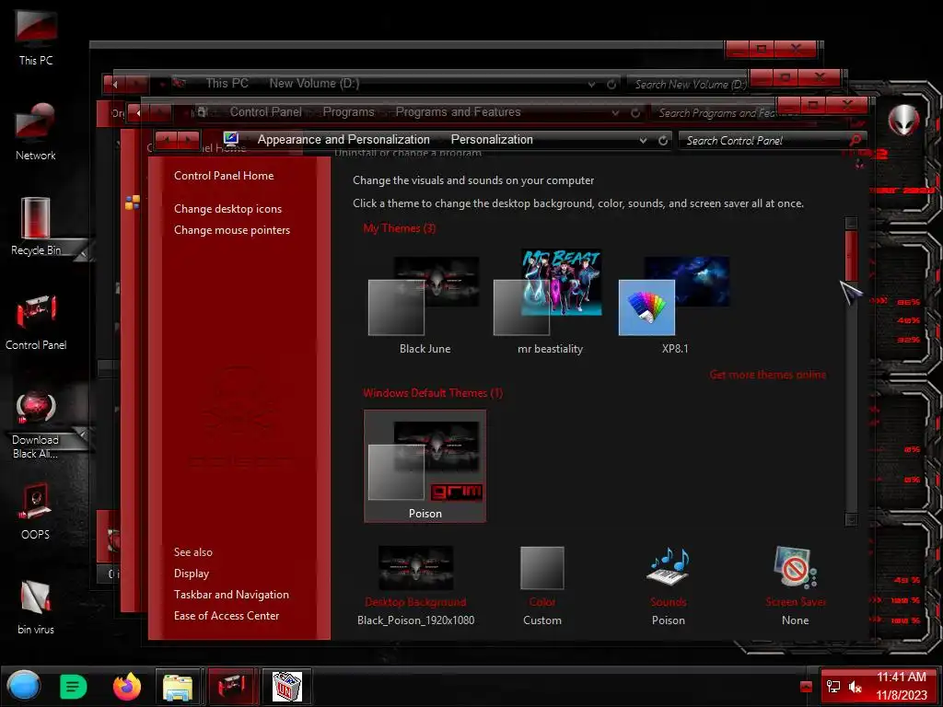This screenshot has width=943, height=707.
Task: Open the Recycle Bin desktop icon
Action: tap(36, 226)
